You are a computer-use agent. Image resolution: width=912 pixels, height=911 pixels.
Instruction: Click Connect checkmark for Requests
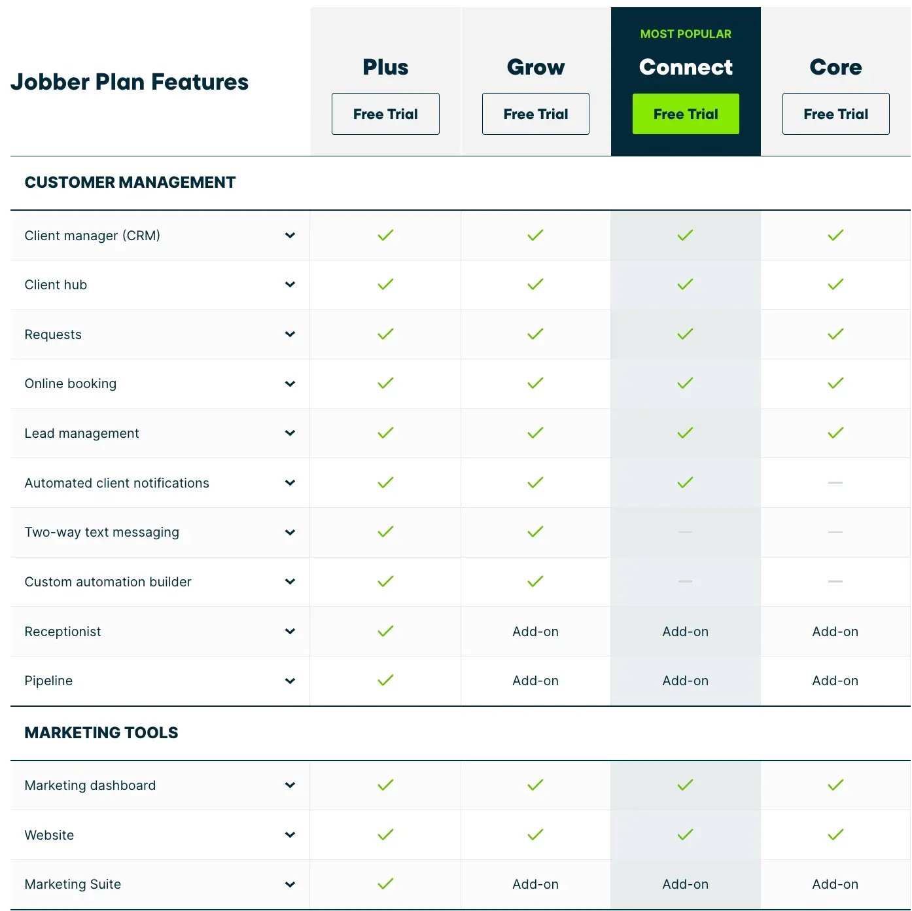click(685, 334)
